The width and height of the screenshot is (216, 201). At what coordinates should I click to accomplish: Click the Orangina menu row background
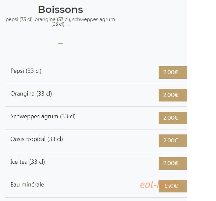96,95
